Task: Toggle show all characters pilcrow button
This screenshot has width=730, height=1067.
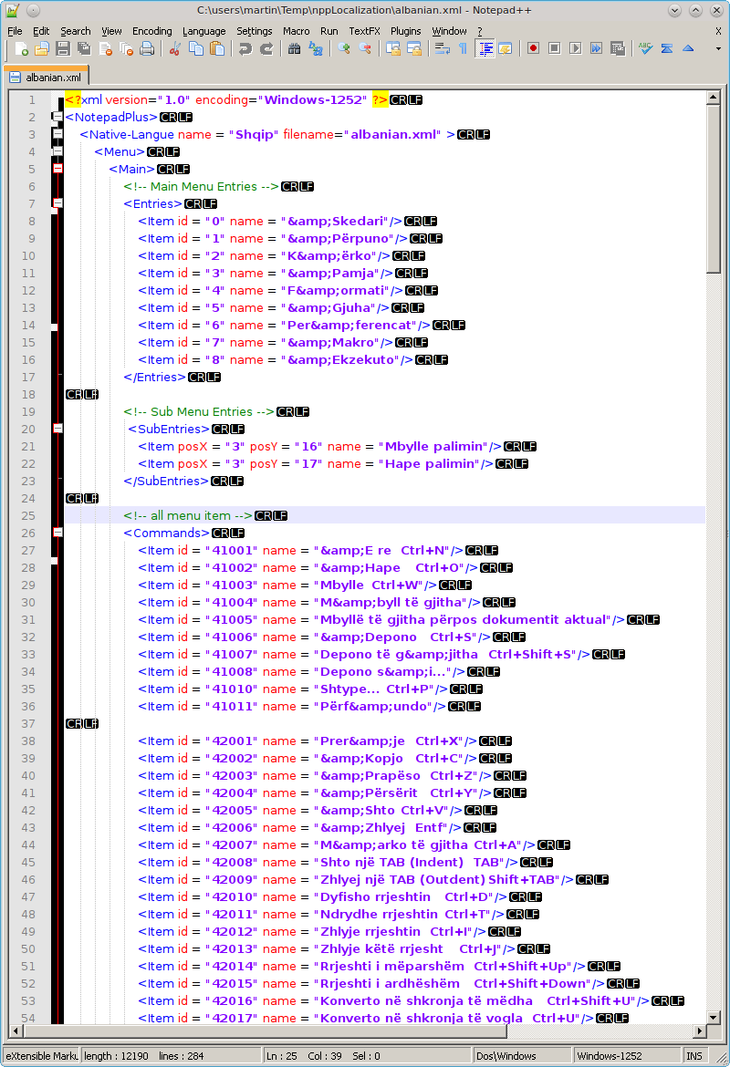Action: point(464,49)
